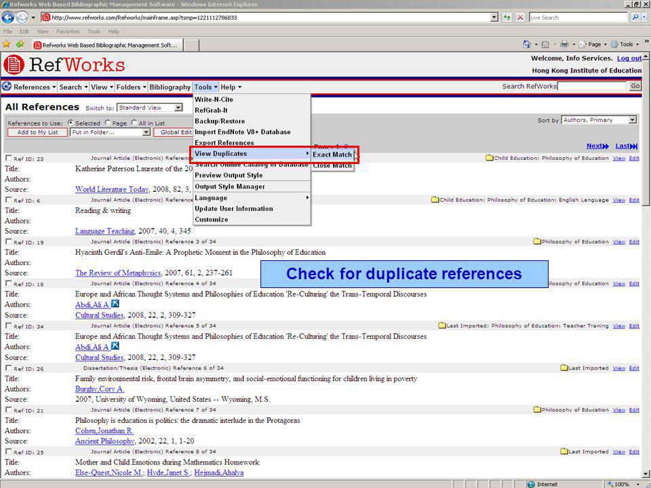
Task: Click the Print icon in command bar
Action: tap(564, 44)
